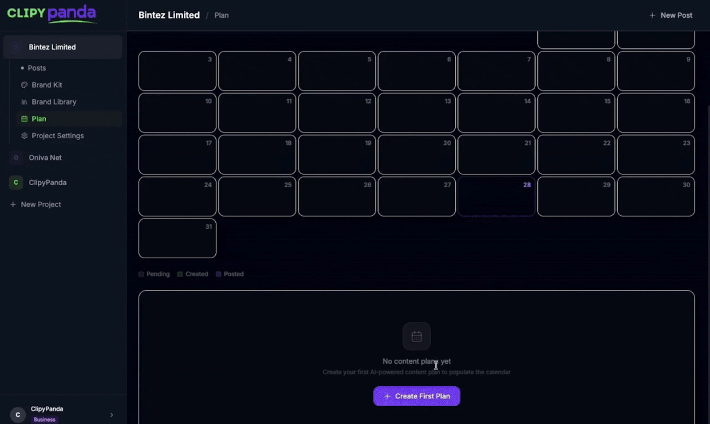Select calendar day 22

pos(576,155)
